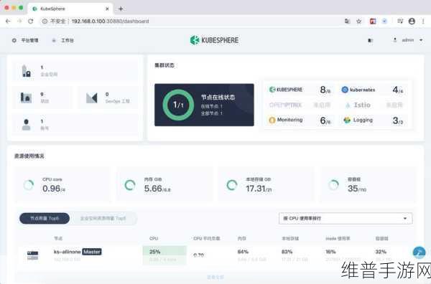Open the 平台管理 platform menu
Image resolution: width=431 pixels, height=284 pixels.
tap(25, 40)
